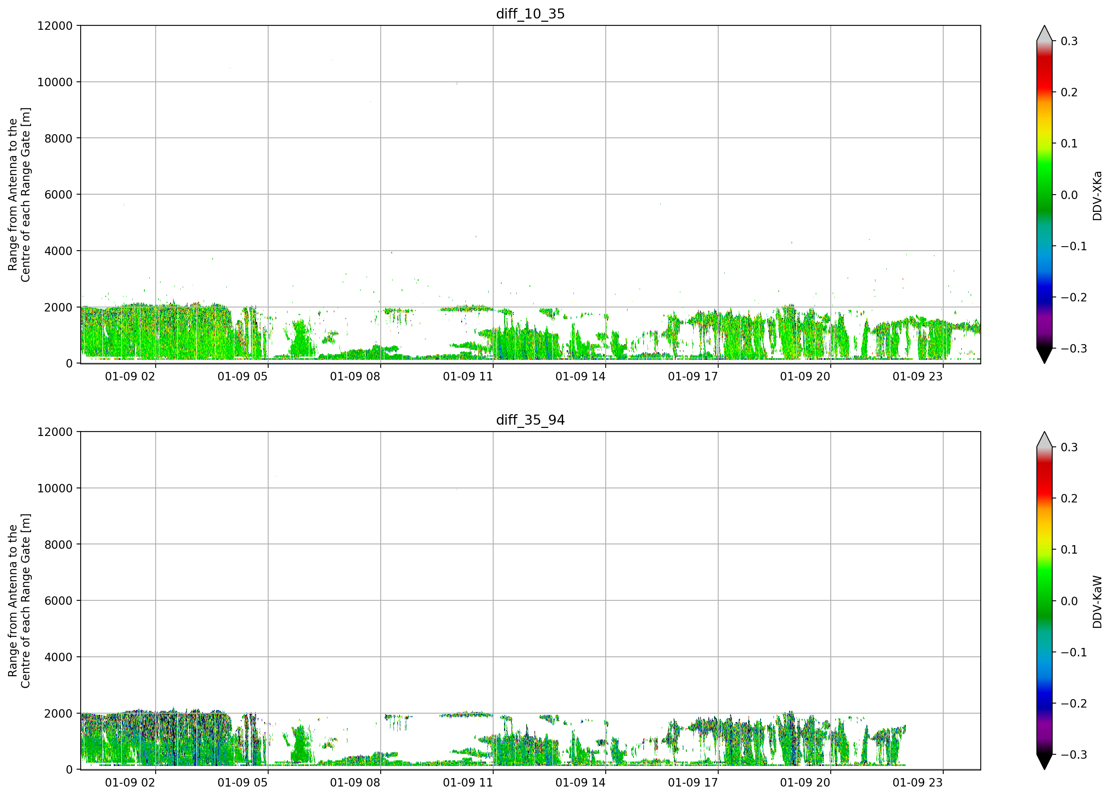The width and height of the screenshot is (1111, 797).
Task: Click the '01-09 20' time tick under diff_35_94
Action: click(x=805, y=783)
